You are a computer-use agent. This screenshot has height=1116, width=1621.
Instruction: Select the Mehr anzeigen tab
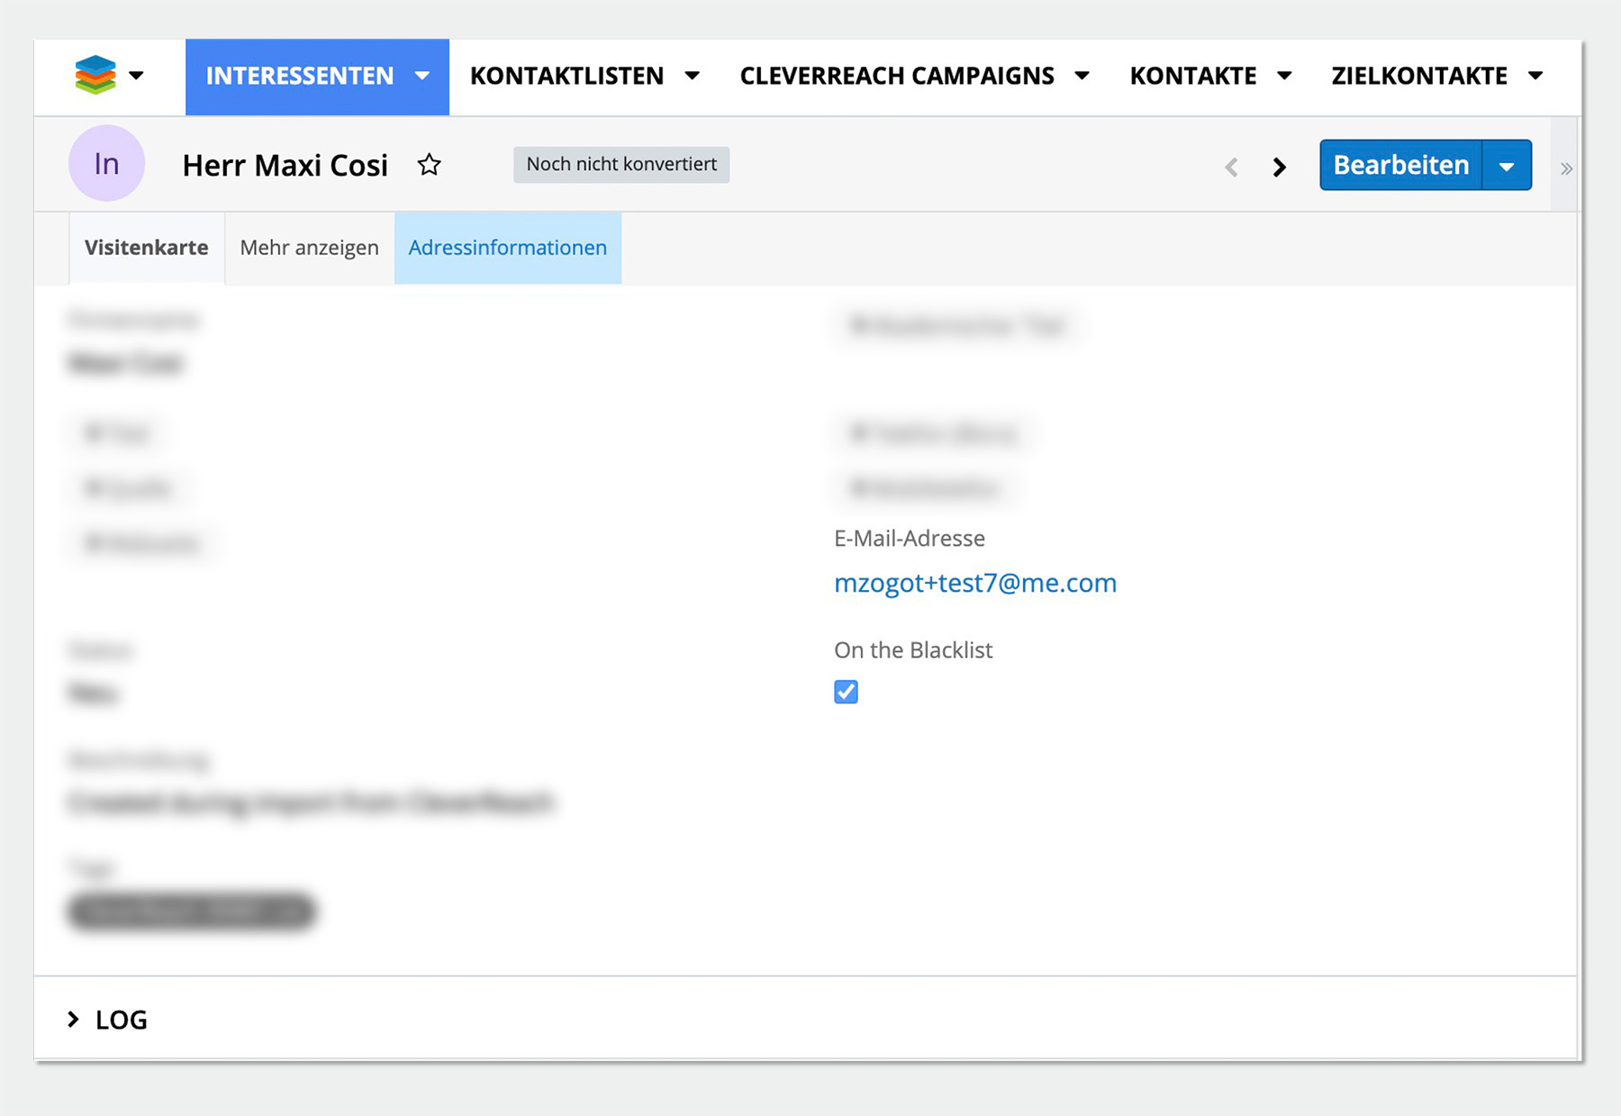(309, 248)
